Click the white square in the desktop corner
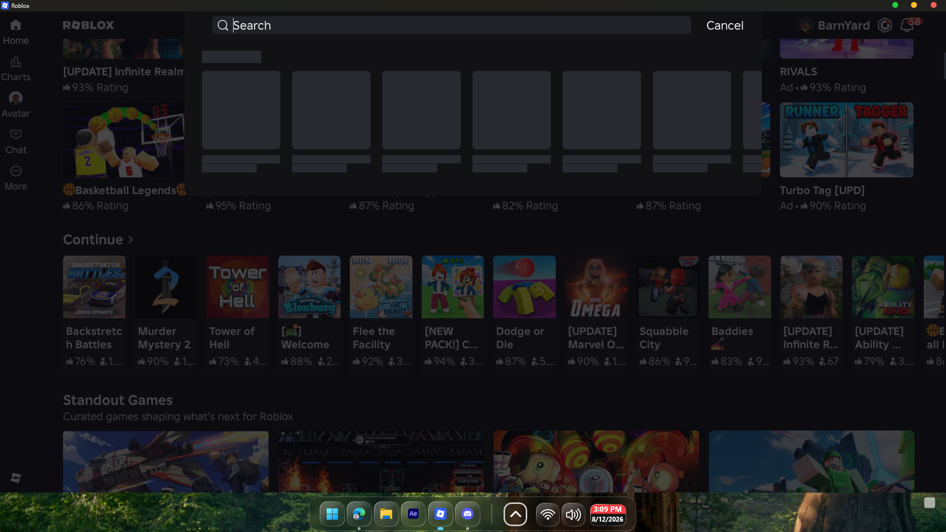946x532 pixels. 930,502
